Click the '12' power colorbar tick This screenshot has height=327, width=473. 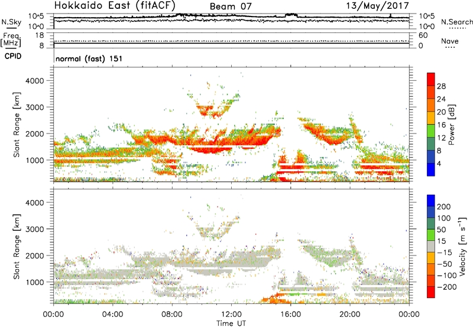(x=441, y=138)
